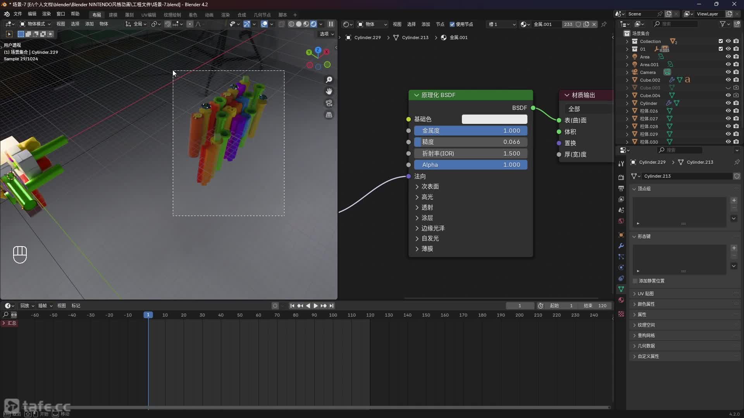Click the viewport pan hand gizmo

(329, 91)
